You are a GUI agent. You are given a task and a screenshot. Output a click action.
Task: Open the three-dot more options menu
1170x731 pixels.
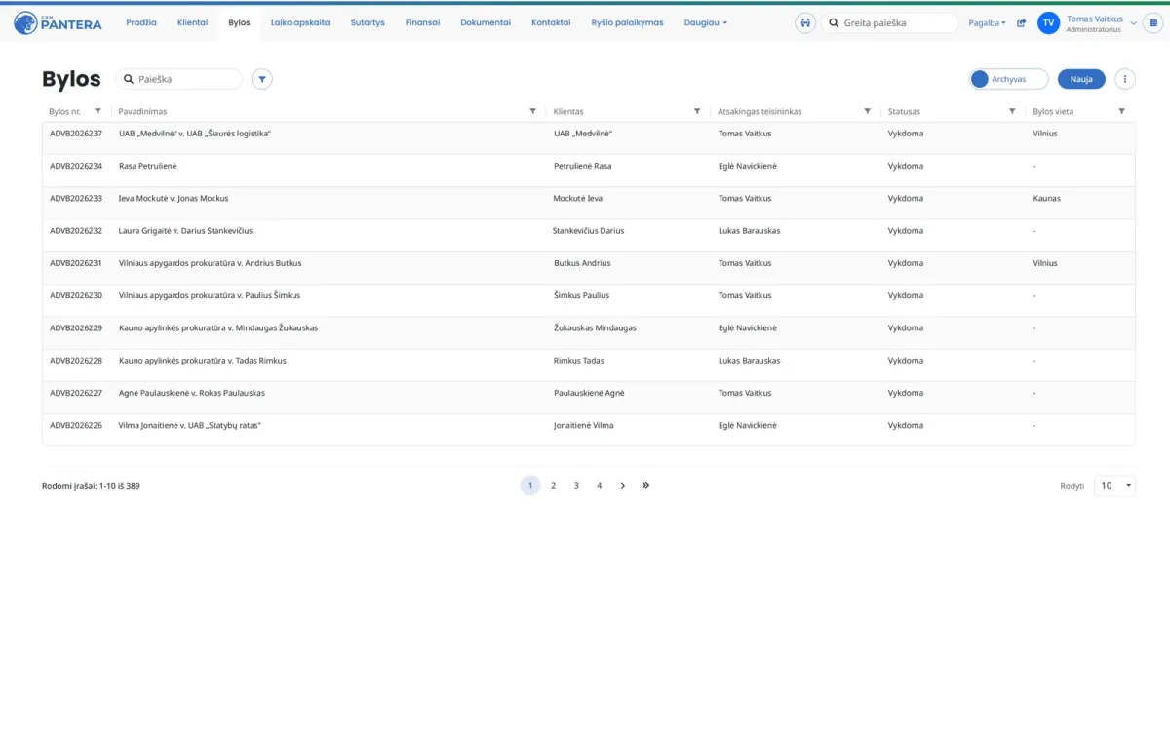pyautogui.click(x=1125, y=79)
